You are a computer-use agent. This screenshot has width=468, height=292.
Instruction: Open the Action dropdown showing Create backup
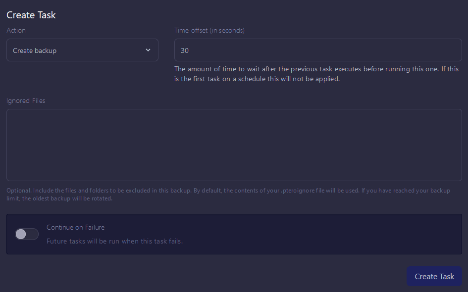pos(82,50)
